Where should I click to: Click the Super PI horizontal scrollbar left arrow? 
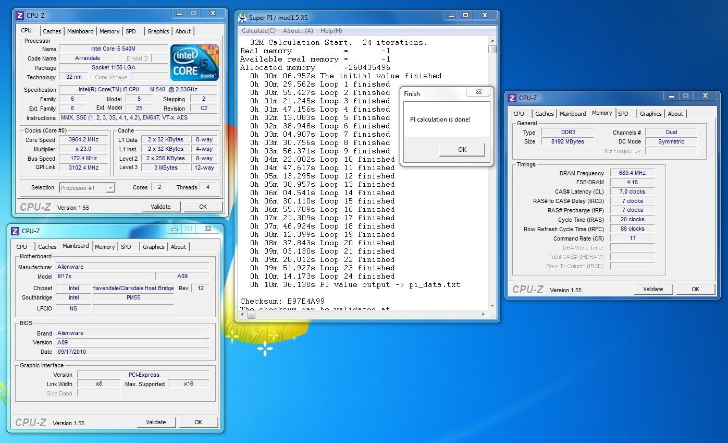pos(243,315)
